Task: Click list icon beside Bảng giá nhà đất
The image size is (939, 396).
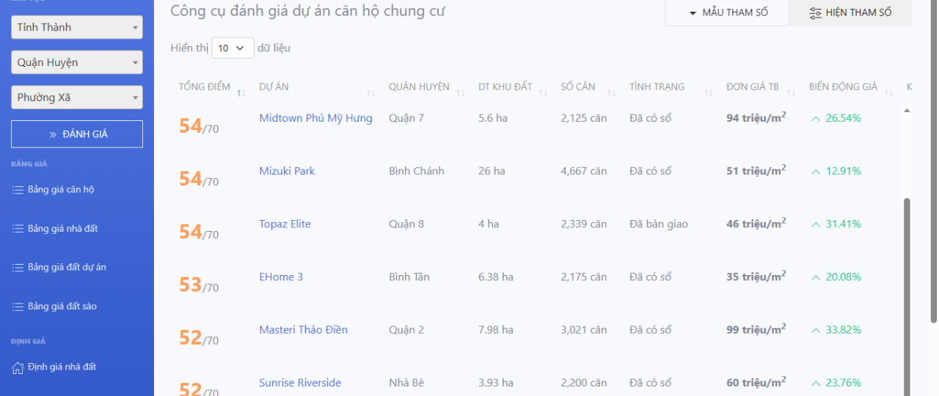Action: [x=18, y=229]
